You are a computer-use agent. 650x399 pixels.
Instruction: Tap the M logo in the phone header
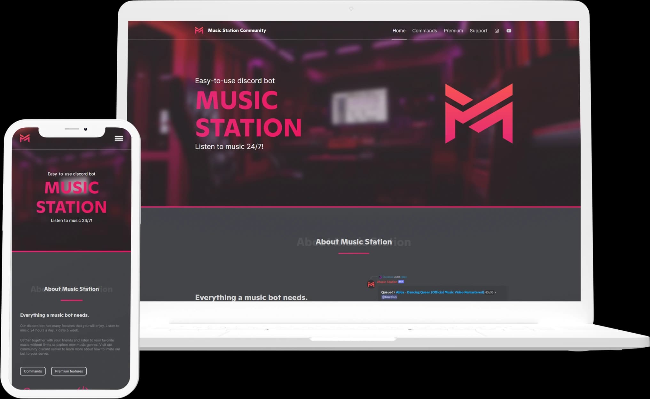pos(25,138)
